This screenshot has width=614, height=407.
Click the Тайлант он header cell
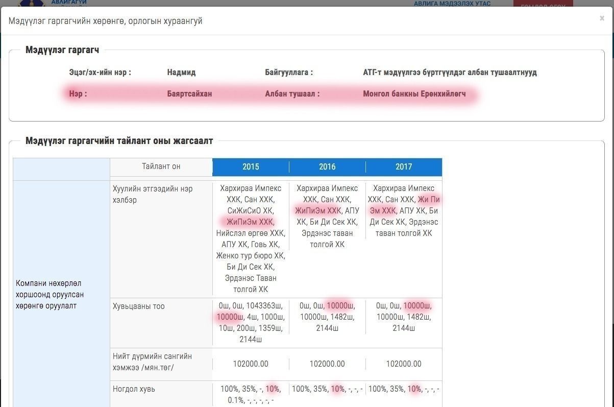click(x=161, y=166)
